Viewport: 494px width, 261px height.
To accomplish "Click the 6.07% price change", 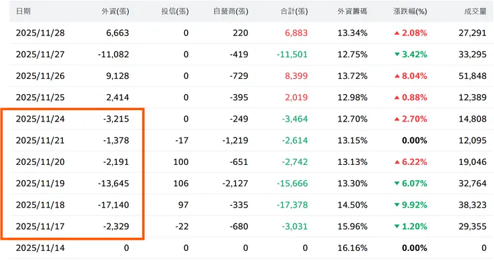I will point(411,183).
